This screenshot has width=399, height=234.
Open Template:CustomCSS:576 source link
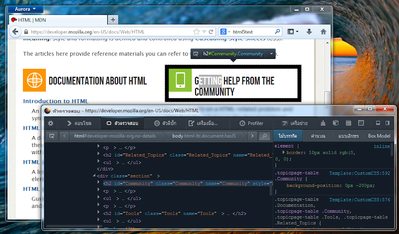(x=360, y=200)
